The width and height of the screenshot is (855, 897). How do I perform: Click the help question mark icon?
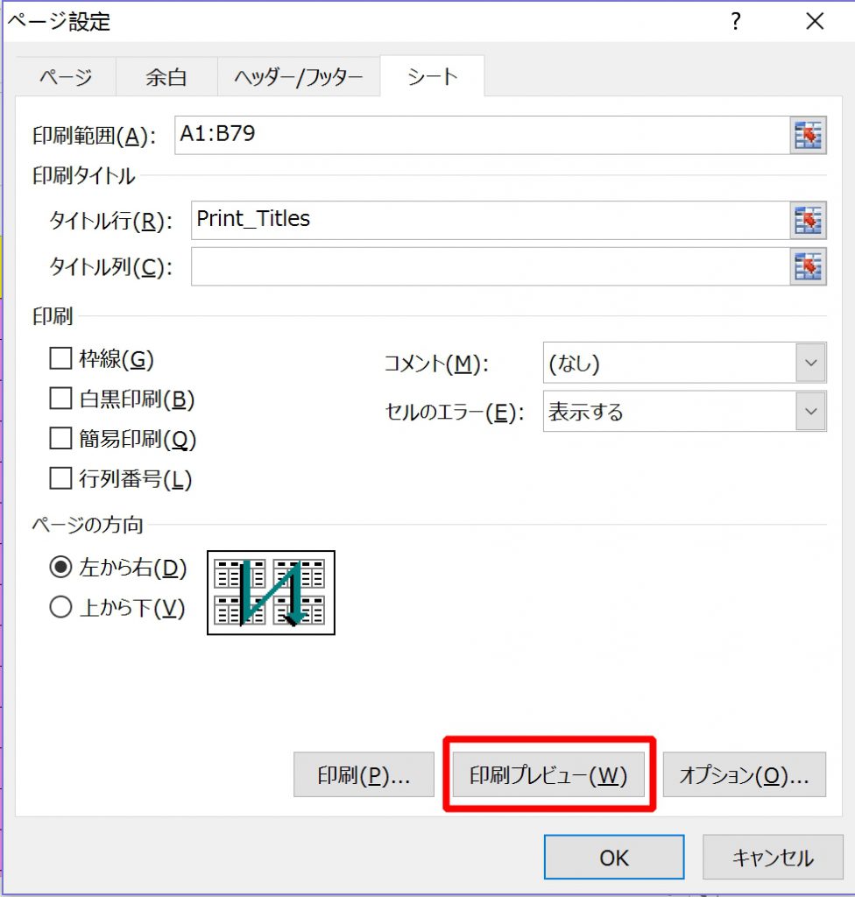(737, 22)
